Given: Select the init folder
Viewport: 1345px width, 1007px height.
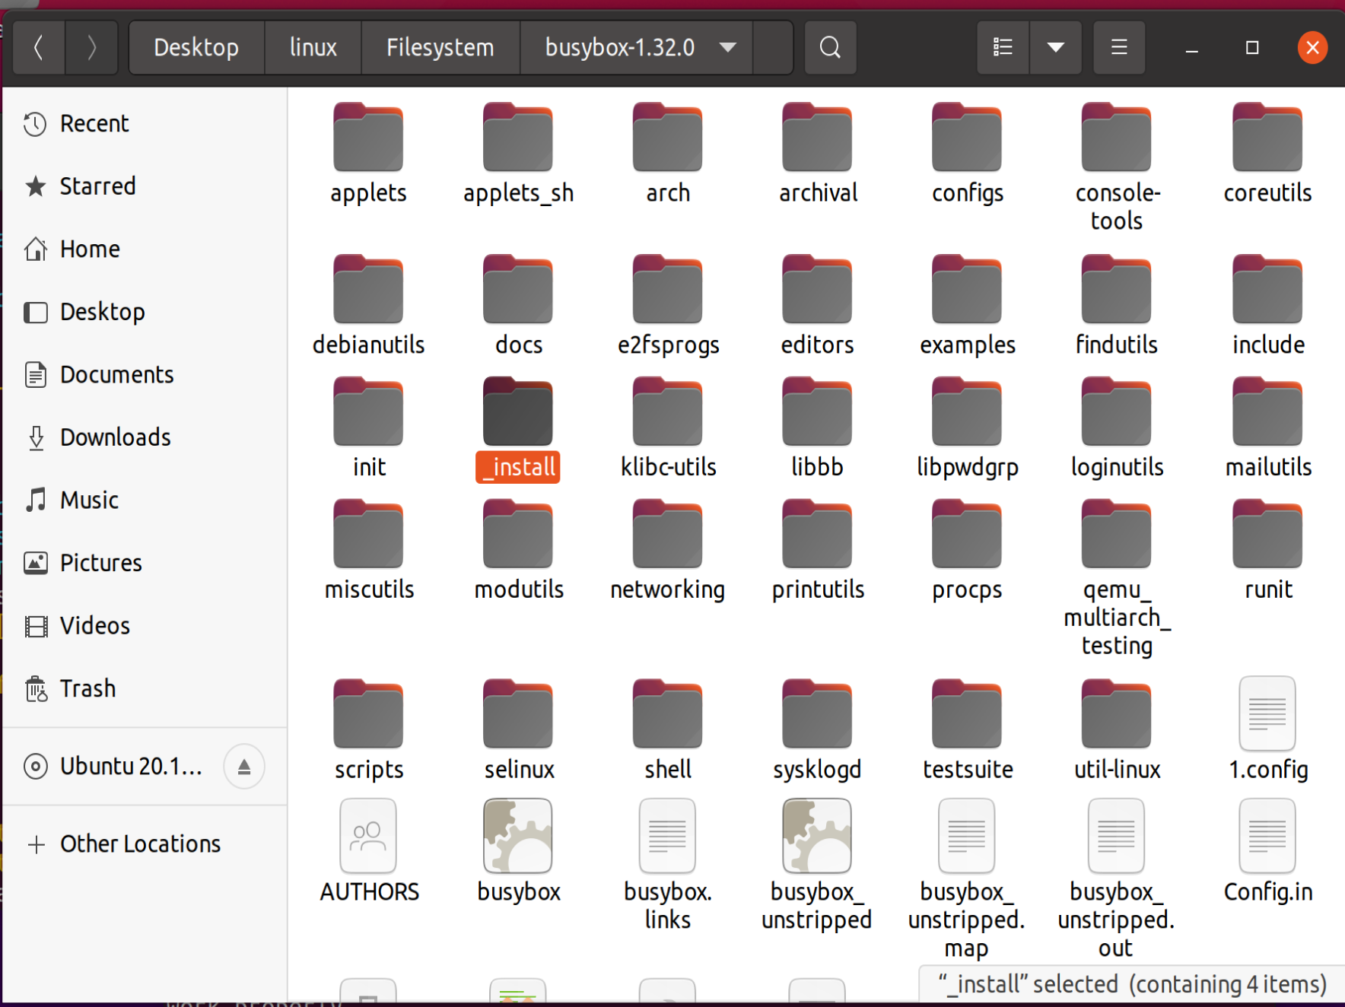Looking at the screenshot, I should pyautogui.click(x=368, y=427).
